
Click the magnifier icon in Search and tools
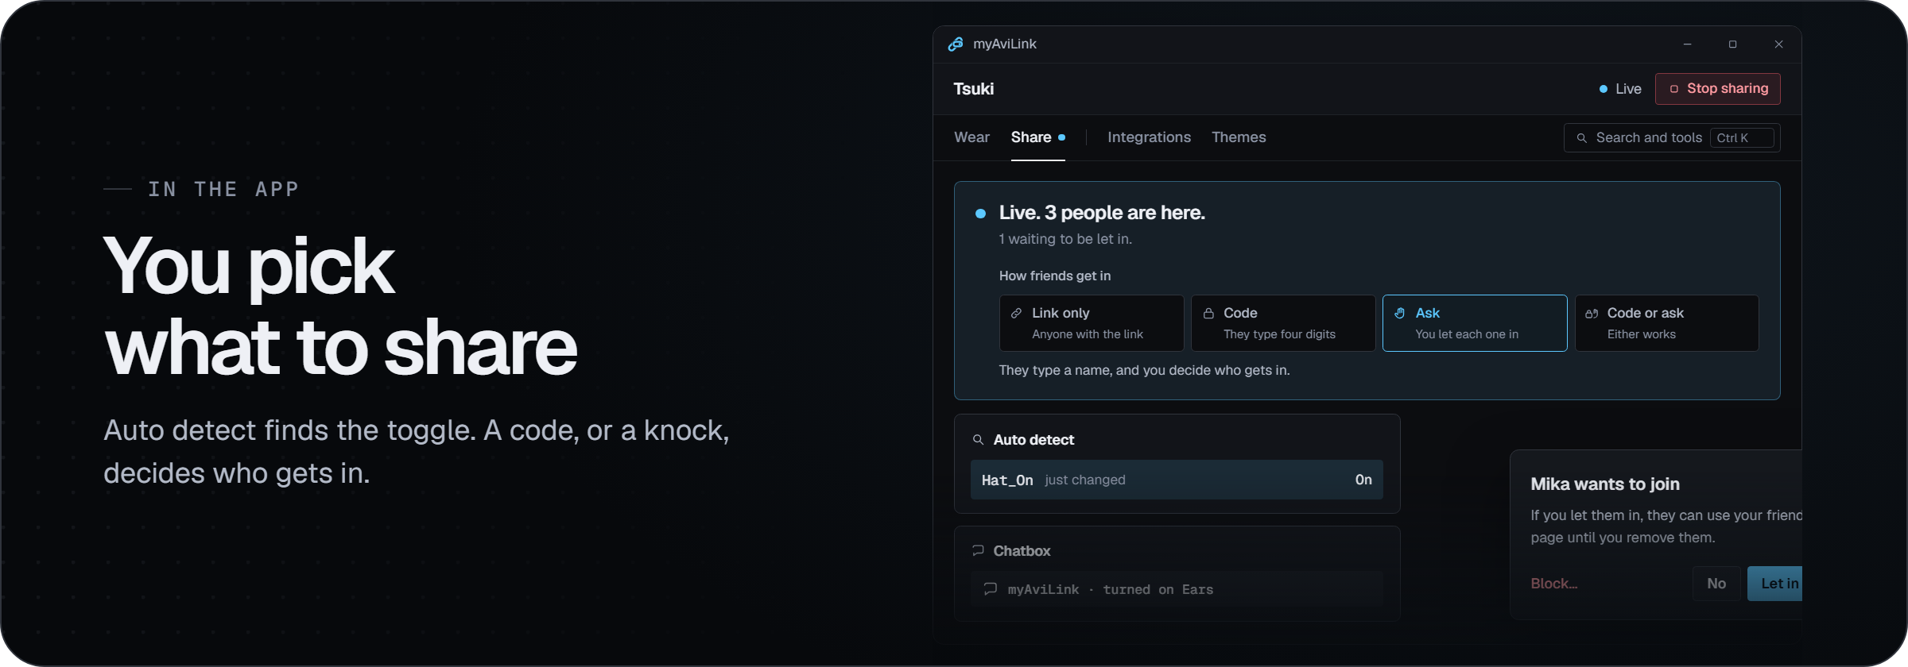click(x=1581, y=138)
